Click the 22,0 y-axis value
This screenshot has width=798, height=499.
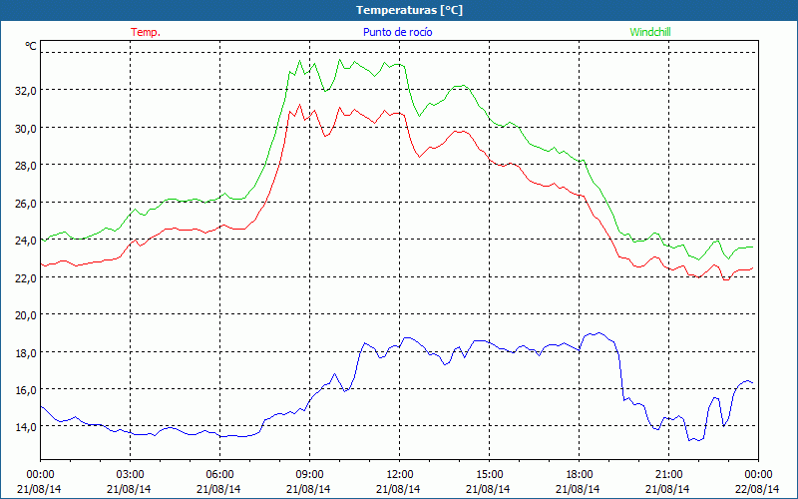tap(26, 278)
